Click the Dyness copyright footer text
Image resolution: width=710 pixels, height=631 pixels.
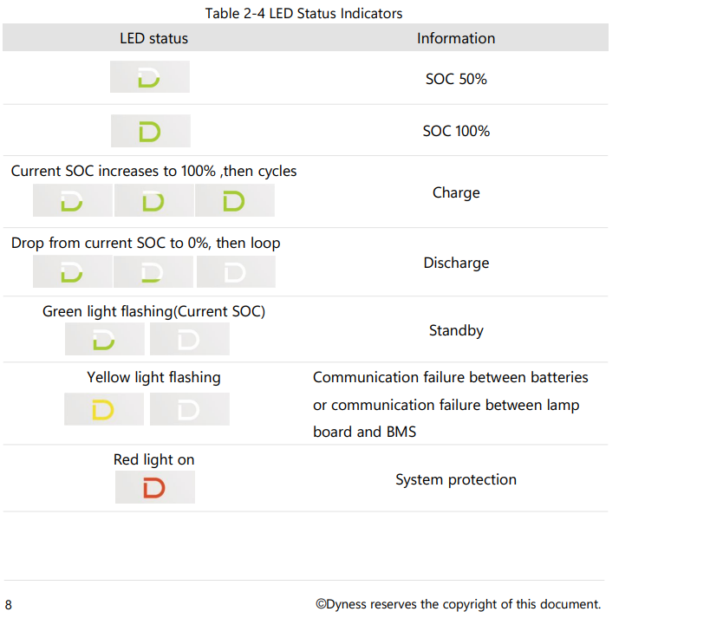click(458, 604)
